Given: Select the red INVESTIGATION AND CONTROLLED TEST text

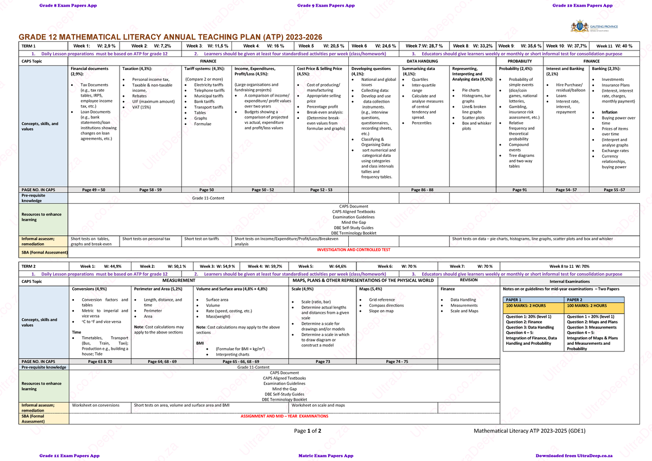Looking at the screenshot, I should click(x=353, y=250).
